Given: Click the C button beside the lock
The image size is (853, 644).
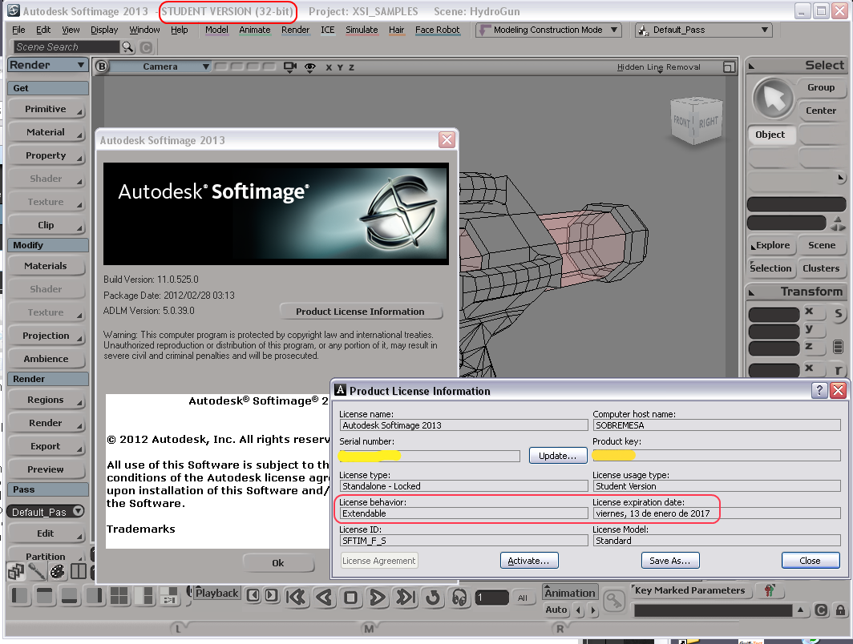Looking at the screenshot, I should [822, 610].
